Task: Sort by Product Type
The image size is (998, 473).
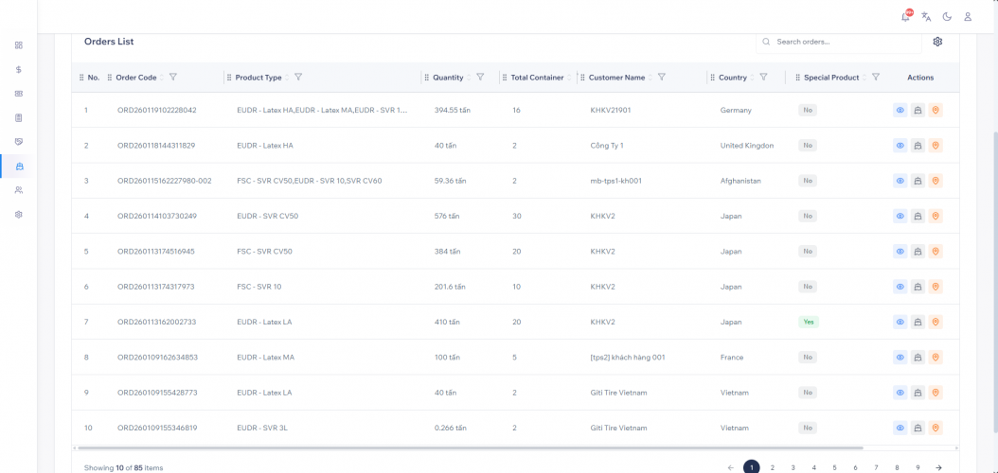Action: pyautogui.click(x=286, y=78)
